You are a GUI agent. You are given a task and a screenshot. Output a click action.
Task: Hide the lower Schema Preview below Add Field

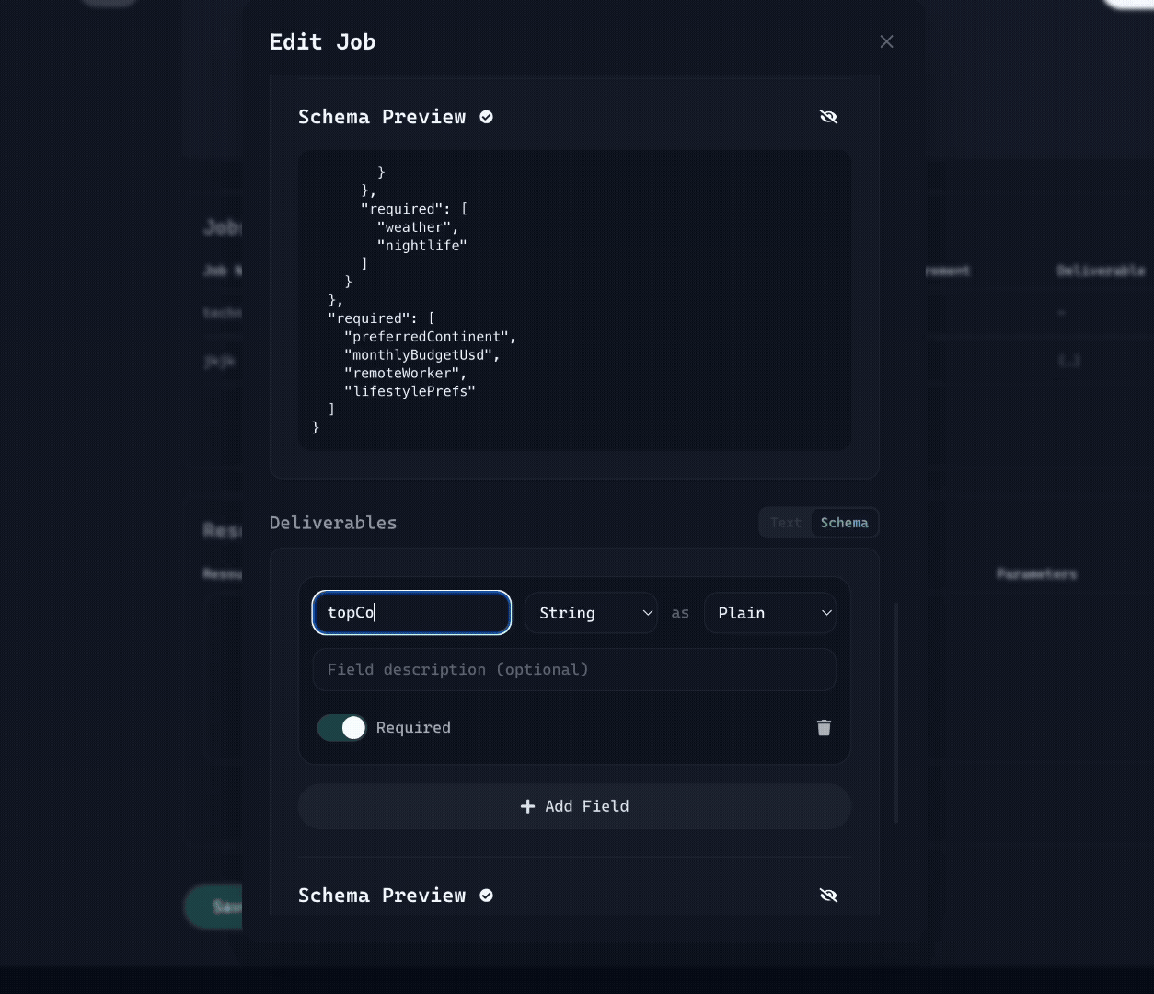click(x=828, y=896)
